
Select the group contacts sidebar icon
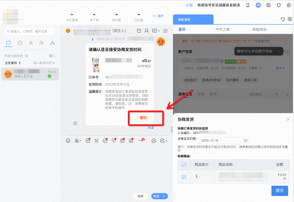click(x=41, y=43)
